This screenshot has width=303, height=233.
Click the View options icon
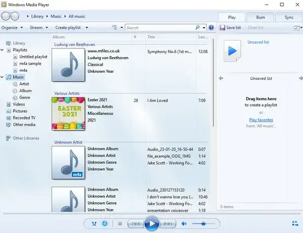115,27
